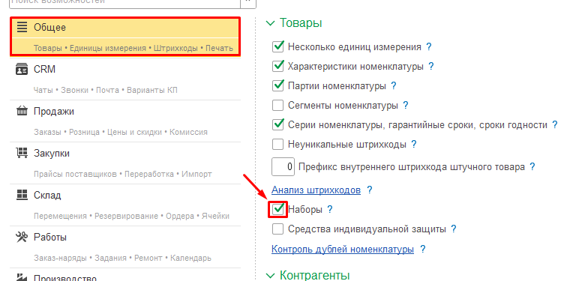Click 'Перемещения • Резервирование • Ордера • Ячейки' subtitle
This screenshot has height=281, width=579.
tap(131, 216)
